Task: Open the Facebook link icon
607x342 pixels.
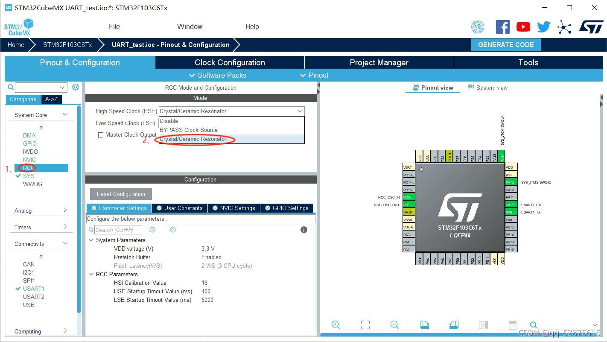Action: (503, 27)
